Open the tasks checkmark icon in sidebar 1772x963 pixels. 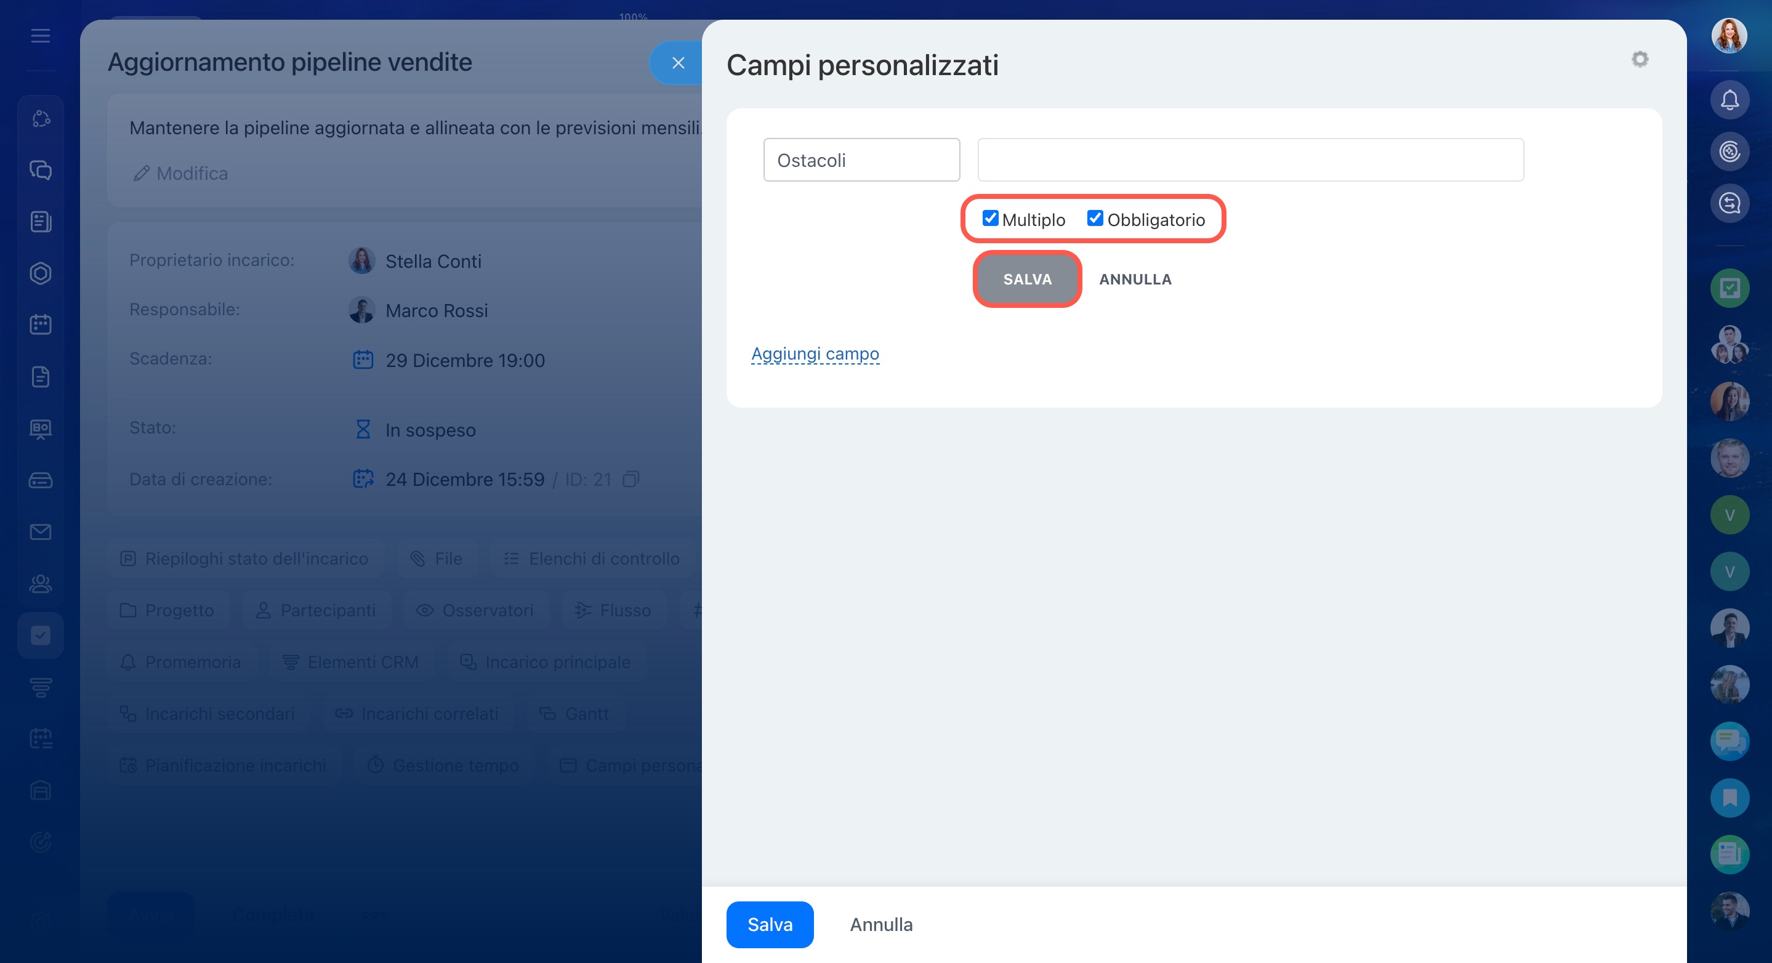tap(41, 635)
